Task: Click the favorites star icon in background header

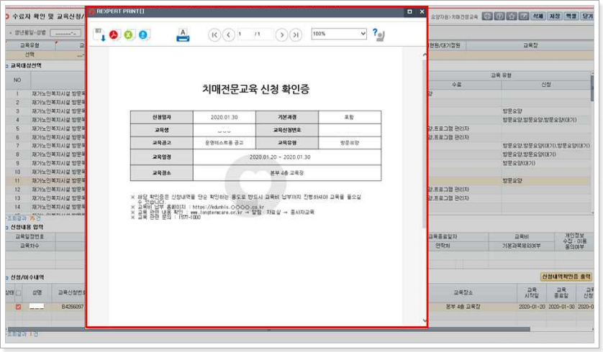Action: tap(512, 16)
